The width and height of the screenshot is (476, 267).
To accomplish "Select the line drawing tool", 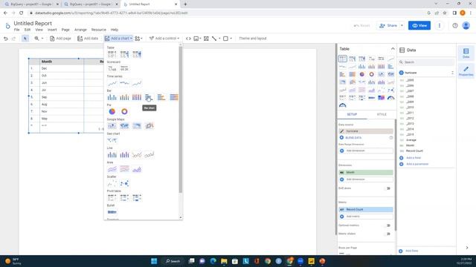I will tap(214, 39).
